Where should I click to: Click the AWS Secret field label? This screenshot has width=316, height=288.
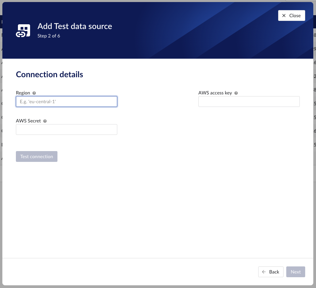(x=28, y=121)
